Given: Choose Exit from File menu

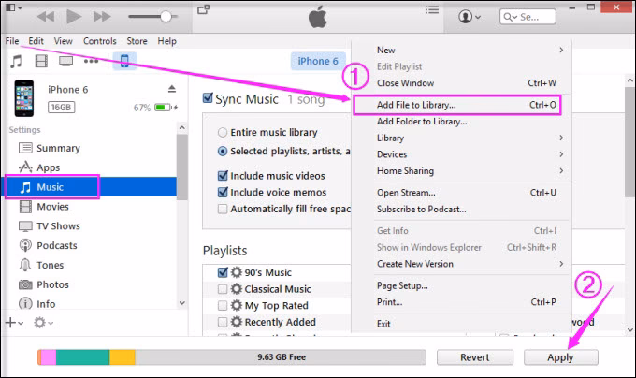Looking at the screenshot, I should point(461,324).
